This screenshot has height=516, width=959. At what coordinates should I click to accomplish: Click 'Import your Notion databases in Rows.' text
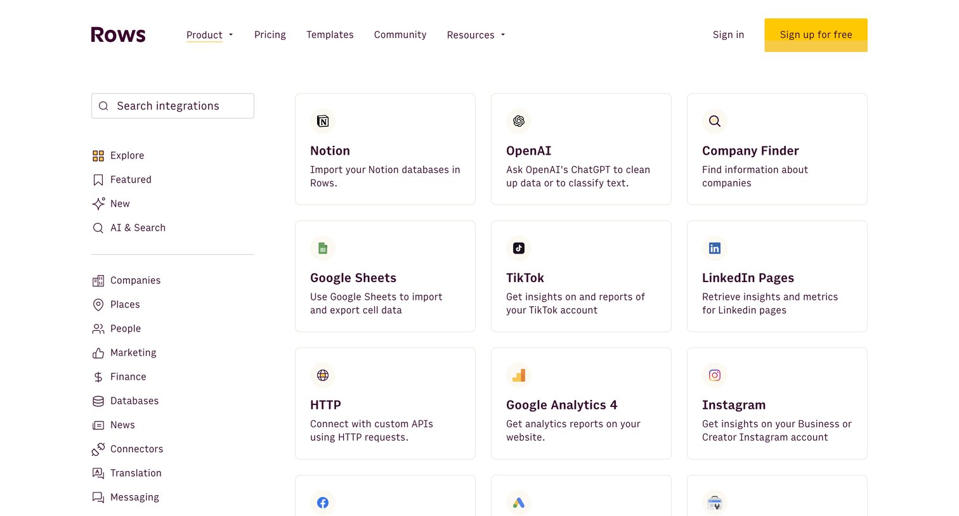(x=385, y=176)
